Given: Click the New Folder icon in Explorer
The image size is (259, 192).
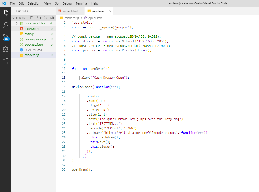Looking at the screenshot, I should pyautogui.click(x=38, y=18).
